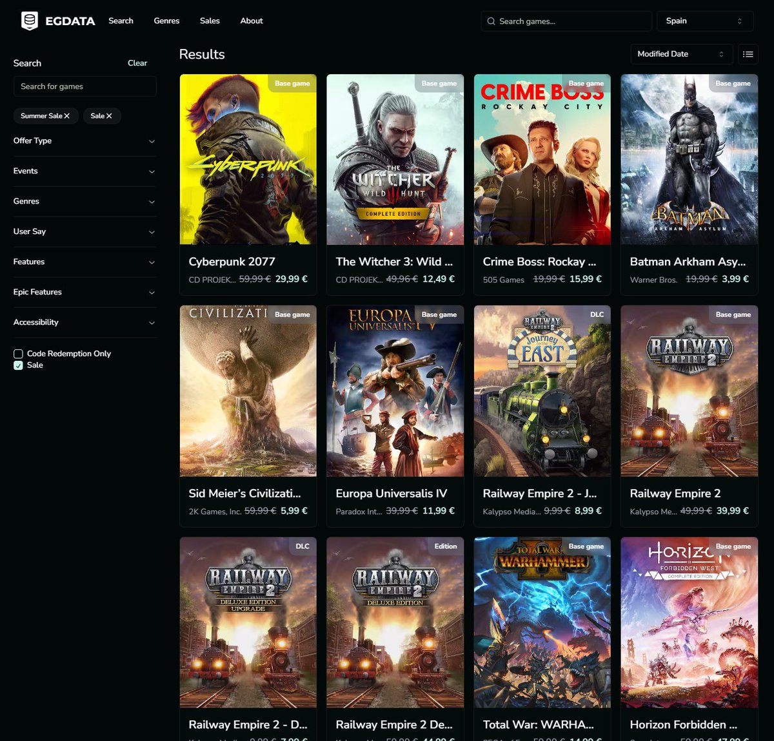The height and width of the screenshot is (741, 774).
Task: Open the About nav item
Action: click(x=252, y=21)
